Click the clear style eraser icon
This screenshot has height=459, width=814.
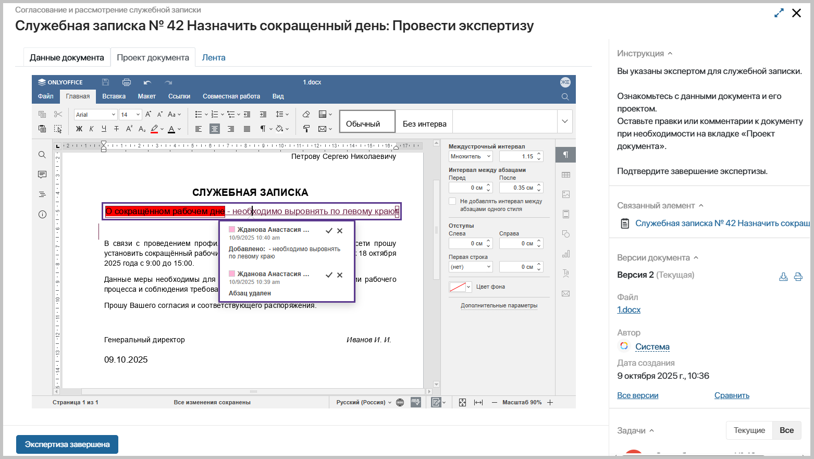pyautogui.click(x=306, y=114)
